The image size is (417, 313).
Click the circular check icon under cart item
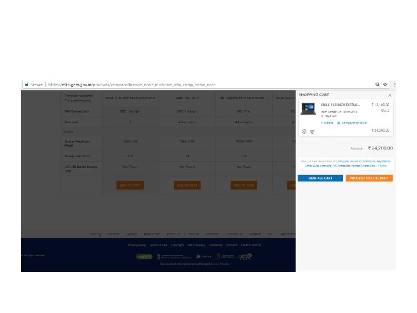click(304, 132)
